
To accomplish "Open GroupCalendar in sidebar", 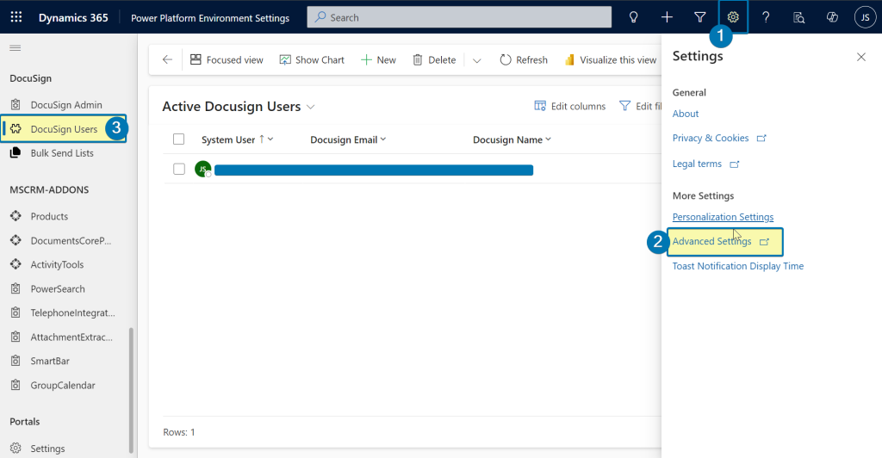I will point(64,385).
